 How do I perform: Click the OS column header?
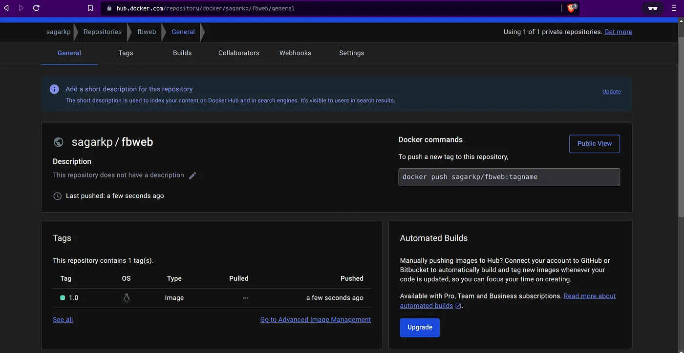coord(127,278)
